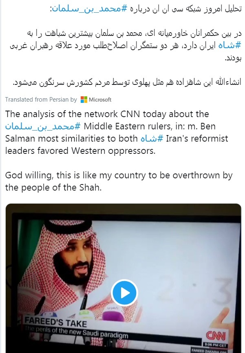Click the Persian paragraph starting with انشاءالله

pyautogui.click(x=127, y=82)
